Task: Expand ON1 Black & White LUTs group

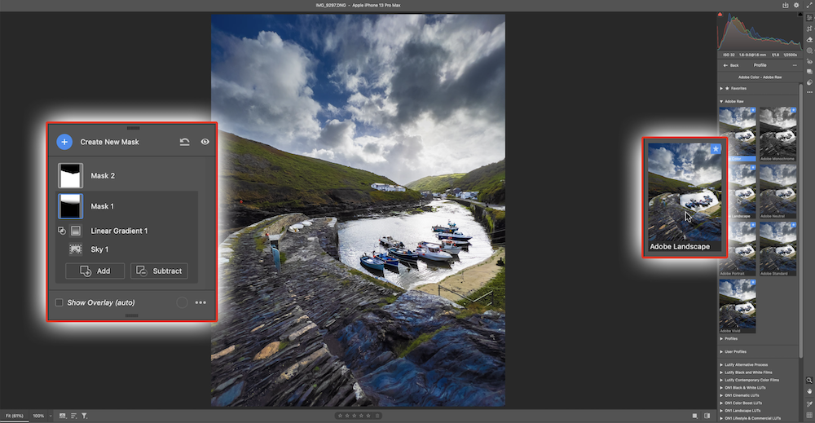Action: point(721,388)
